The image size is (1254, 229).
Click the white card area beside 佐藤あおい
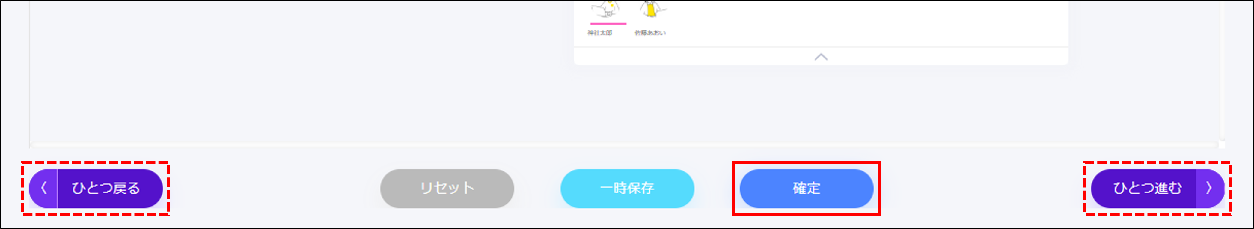(866, 22)
